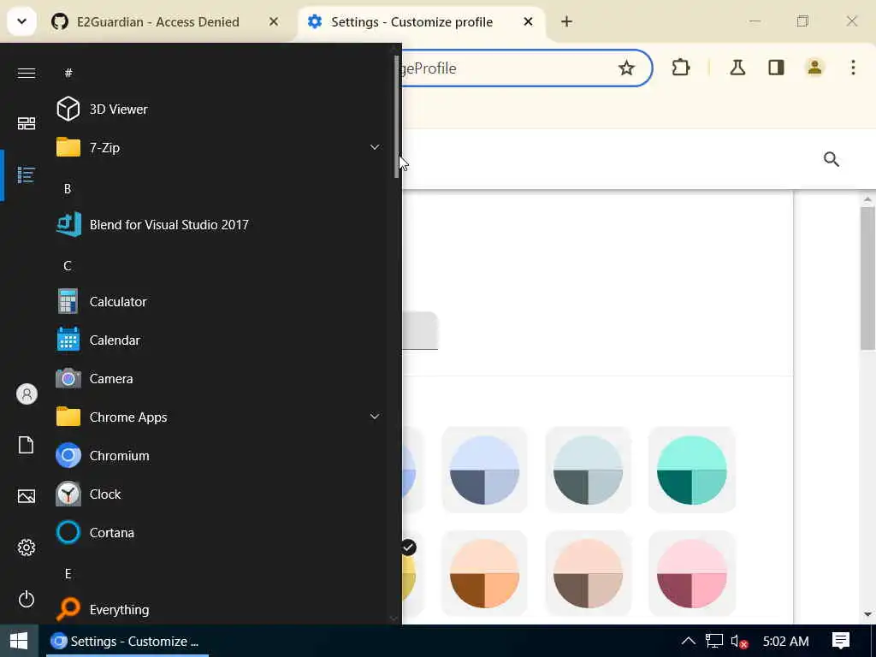Click the letter C section header
Image resolution: width=876 pixels, height=657 pixels.
[68, 266]
